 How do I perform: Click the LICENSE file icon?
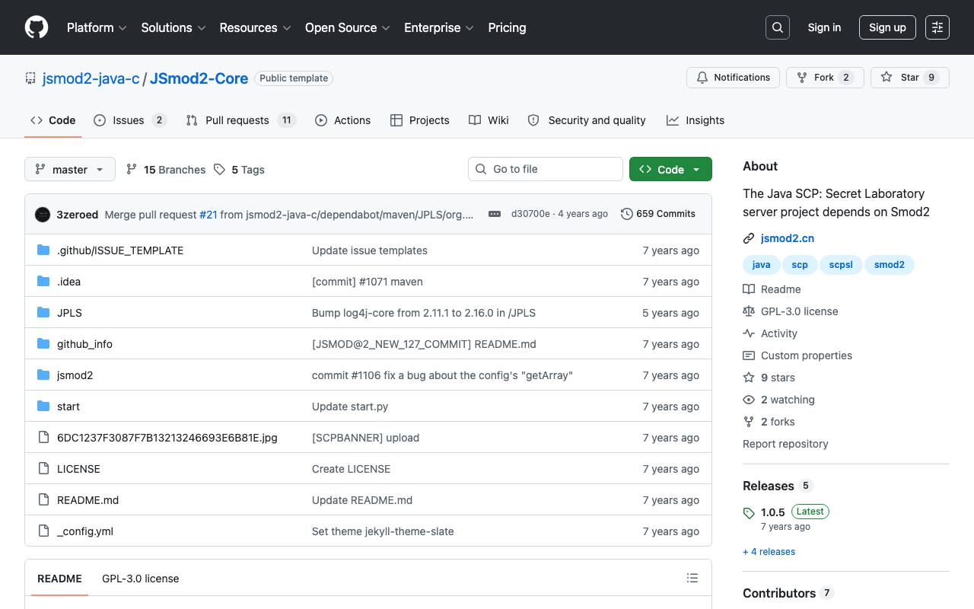pos(43,469)
